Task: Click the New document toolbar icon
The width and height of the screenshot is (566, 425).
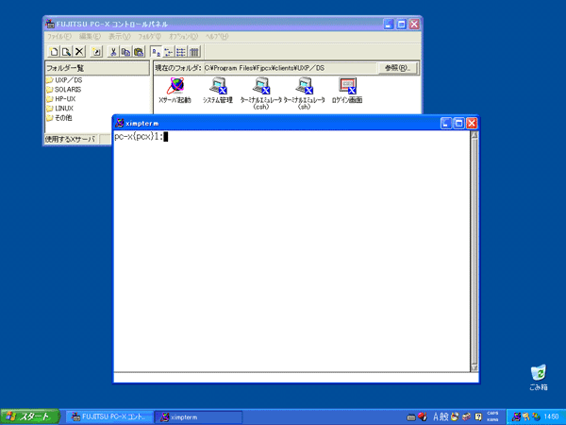Action: (54, 52)
